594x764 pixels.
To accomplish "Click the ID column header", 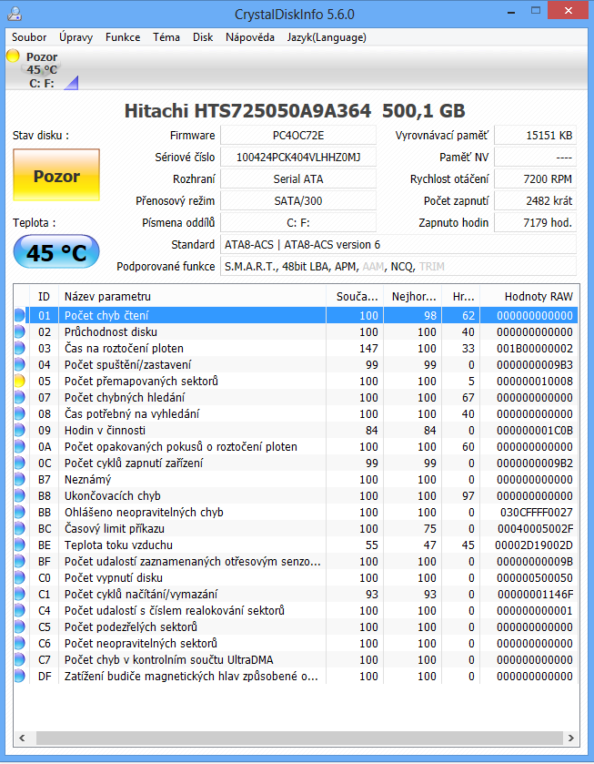I will tap(45, 296).
